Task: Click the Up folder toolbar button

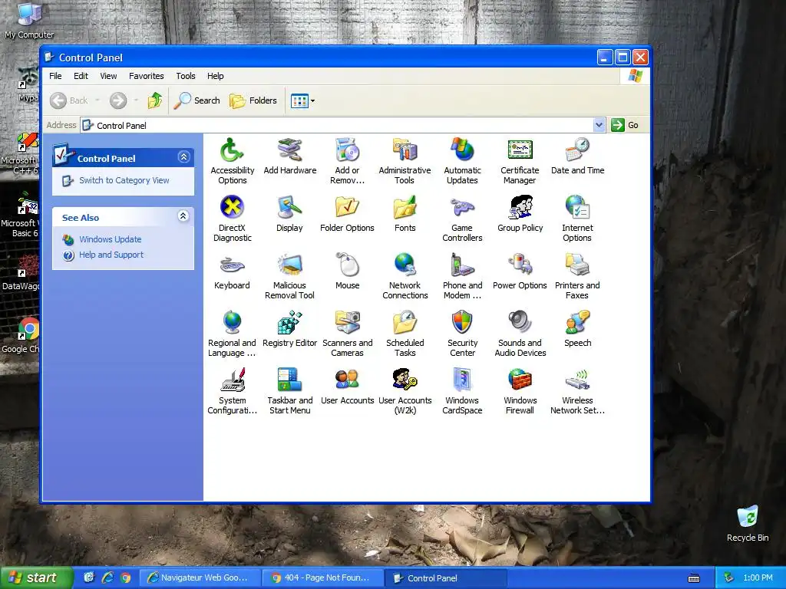Action: click(155, 100)
